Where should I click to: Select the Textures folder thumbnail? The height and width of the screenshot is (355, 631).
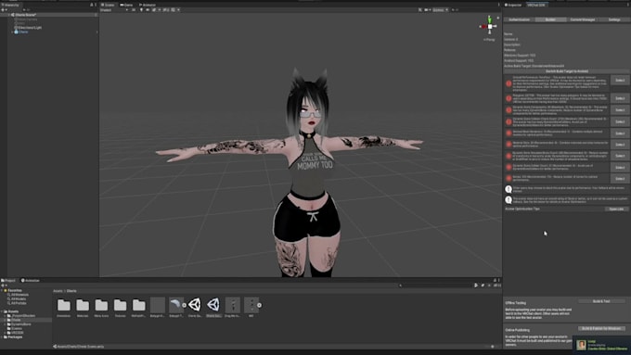tap(120, 306)
